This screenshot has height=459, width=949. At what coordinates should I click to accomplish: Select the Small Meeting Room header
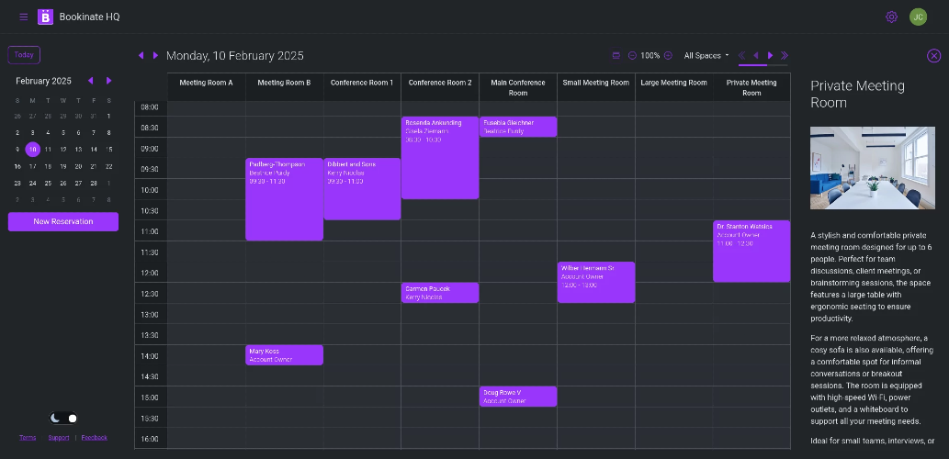click(x=596, y=86)
